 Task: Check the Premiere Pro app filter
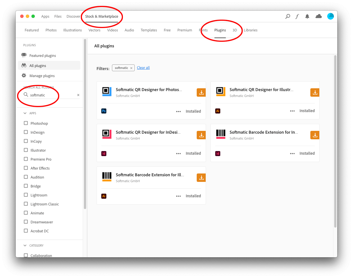click(x=26, y=159)
